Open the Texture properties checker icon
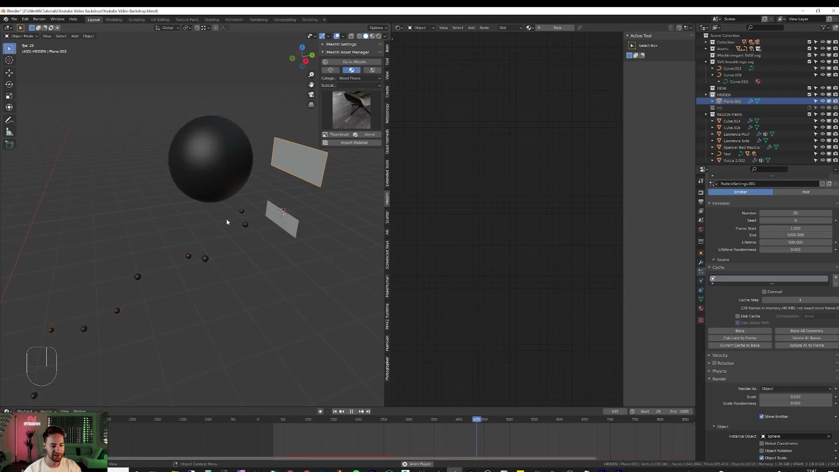The height and width of the screenshot is (472, 839). coord(701,320)
